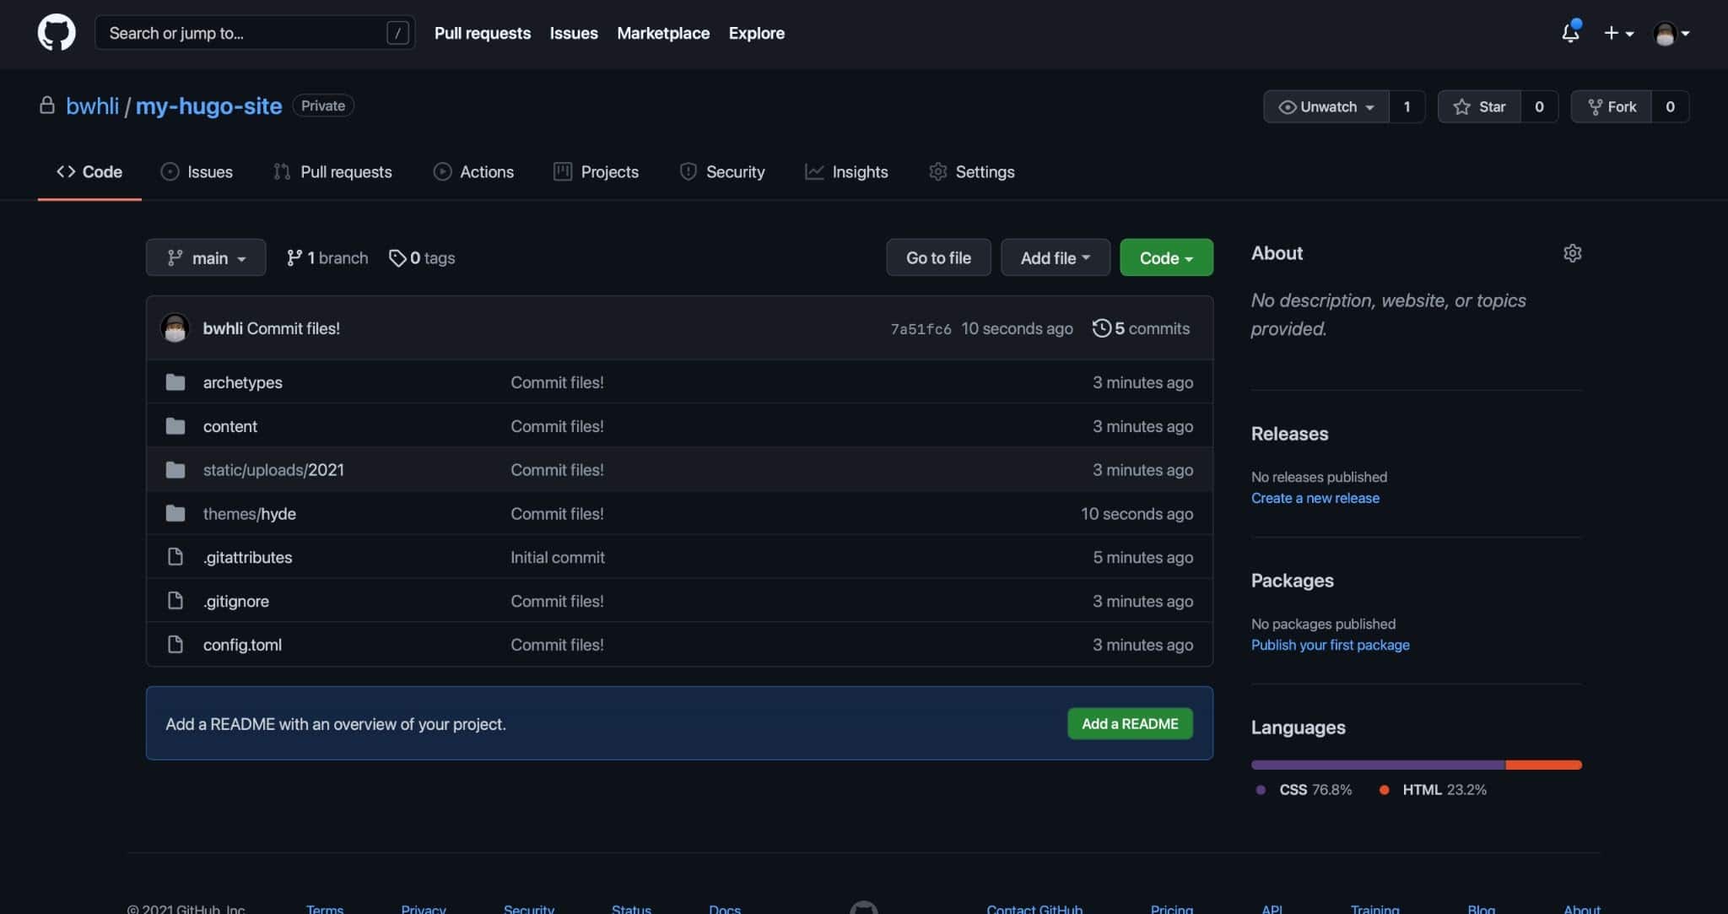Open the plus create-new menu
The height and width of the screenshot is (914, 1728).
click(1617, 33)
